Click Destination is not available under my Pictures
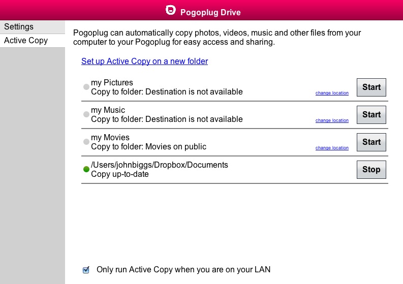Screen dimensions: 403x284 194,92
